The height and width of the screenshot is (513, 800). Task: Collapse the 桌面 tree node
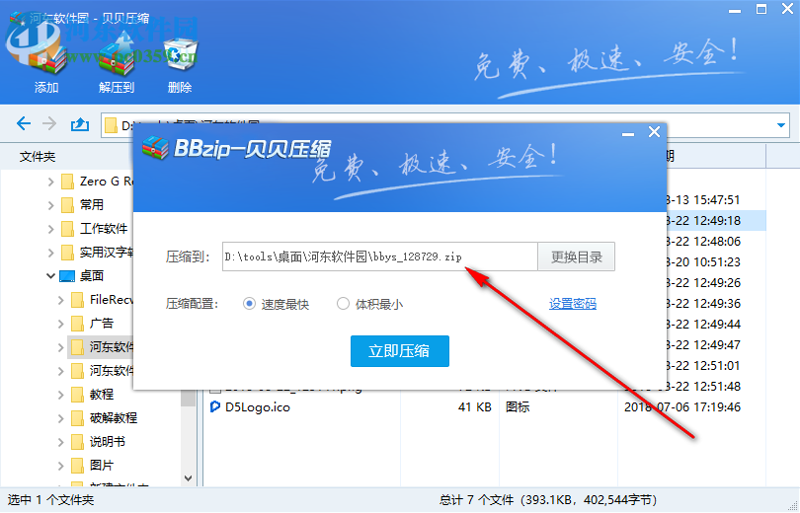click(50, 276)
